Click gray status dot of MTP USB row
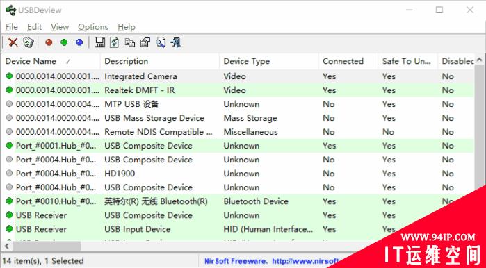 tap(9, 103)
